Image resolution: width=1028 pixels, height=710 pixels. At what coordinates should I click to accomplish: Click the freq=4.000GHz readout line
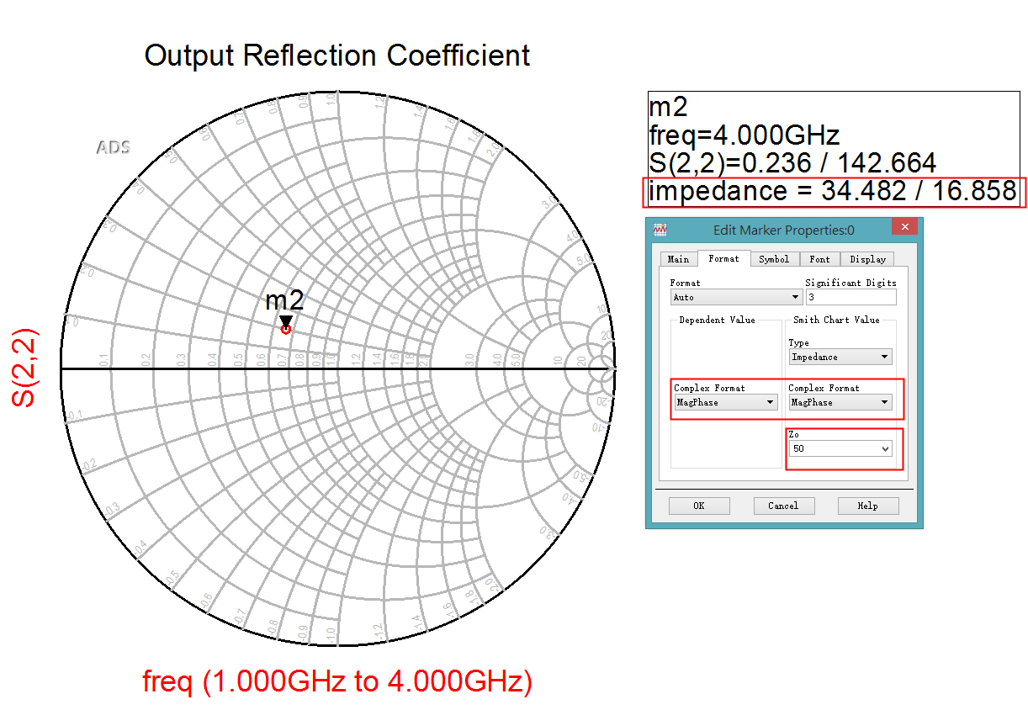pos(745,135)
